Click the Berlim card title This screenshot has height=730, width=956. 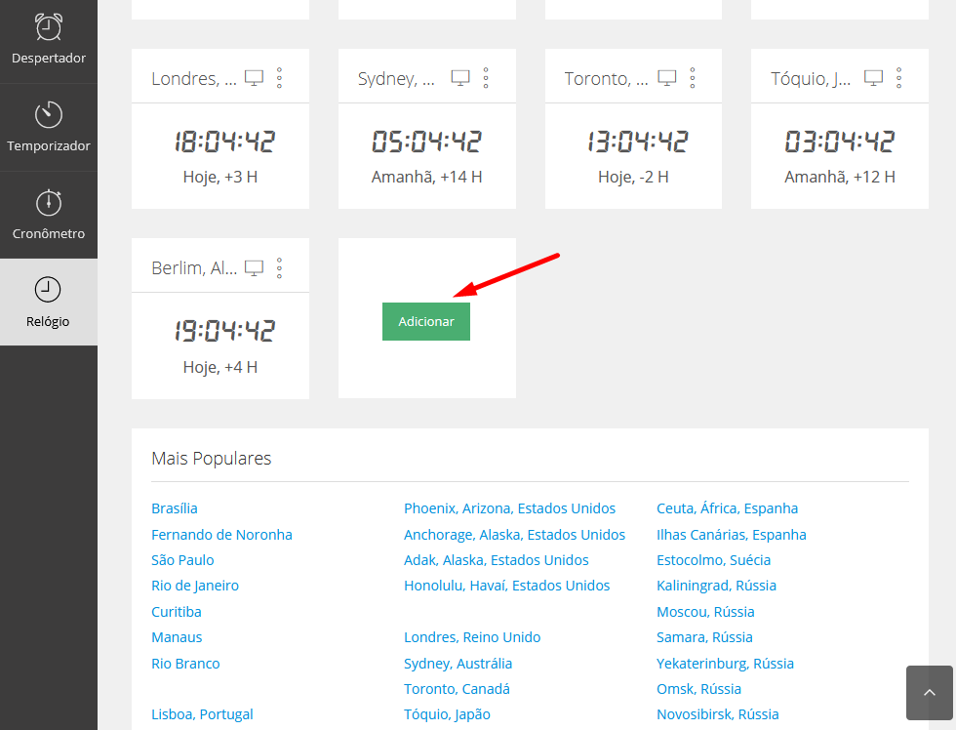[194, 268]
